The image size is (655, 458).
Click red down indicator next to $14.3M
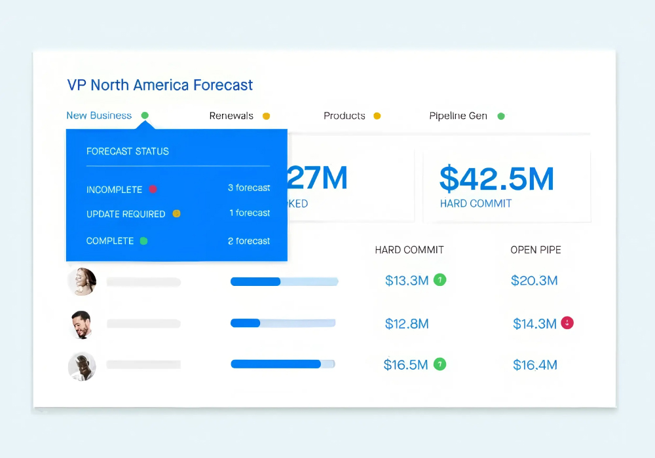(567, 323)
